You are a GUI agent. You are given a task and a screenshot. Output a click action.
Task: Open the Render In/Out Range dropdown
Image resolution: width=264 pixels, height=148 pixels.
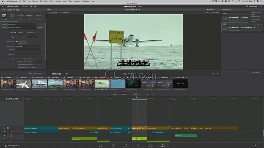point(124,94)
